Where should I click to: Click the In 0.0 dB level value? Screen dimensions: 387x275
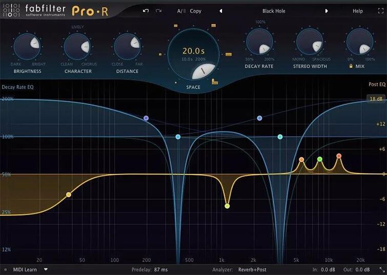328,269
